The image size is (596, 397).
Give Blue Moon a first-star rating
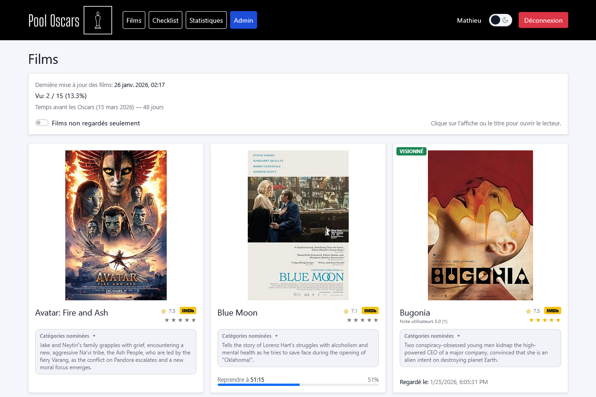[x=350, y=320]
